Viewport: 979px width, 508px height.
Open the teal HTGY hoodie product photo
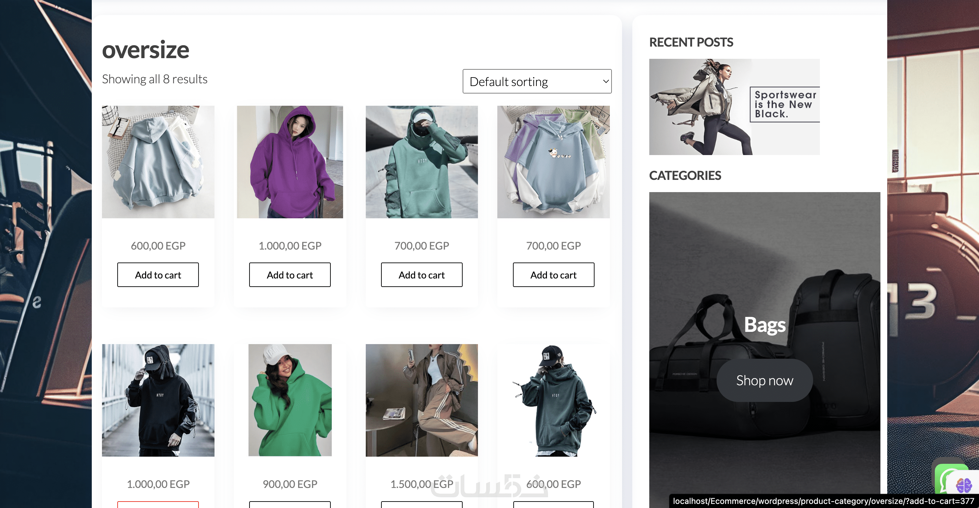[x=422, y=162]
